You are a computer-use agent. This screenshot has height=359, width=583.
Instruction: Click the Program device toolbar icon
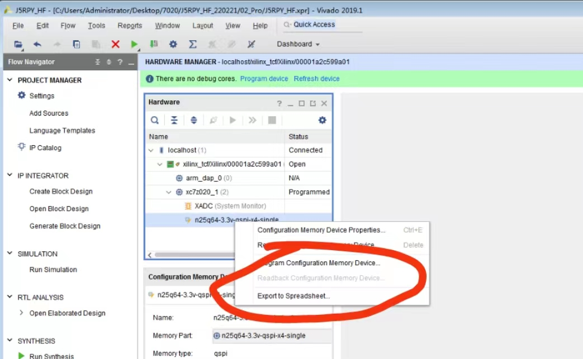click(154, 44)
